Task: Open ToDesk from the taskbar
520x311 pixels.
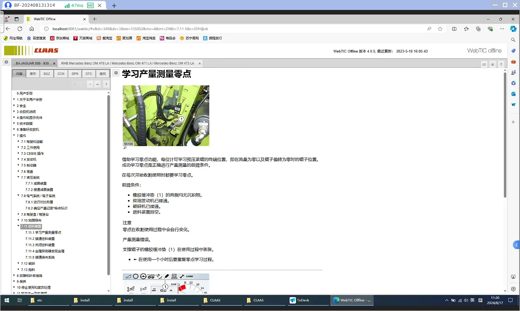Action: pos(308,300)
